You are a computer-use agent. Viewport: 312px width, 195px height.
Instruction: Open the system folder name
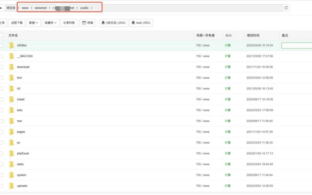pyautogui.click(x=22, y=175)
